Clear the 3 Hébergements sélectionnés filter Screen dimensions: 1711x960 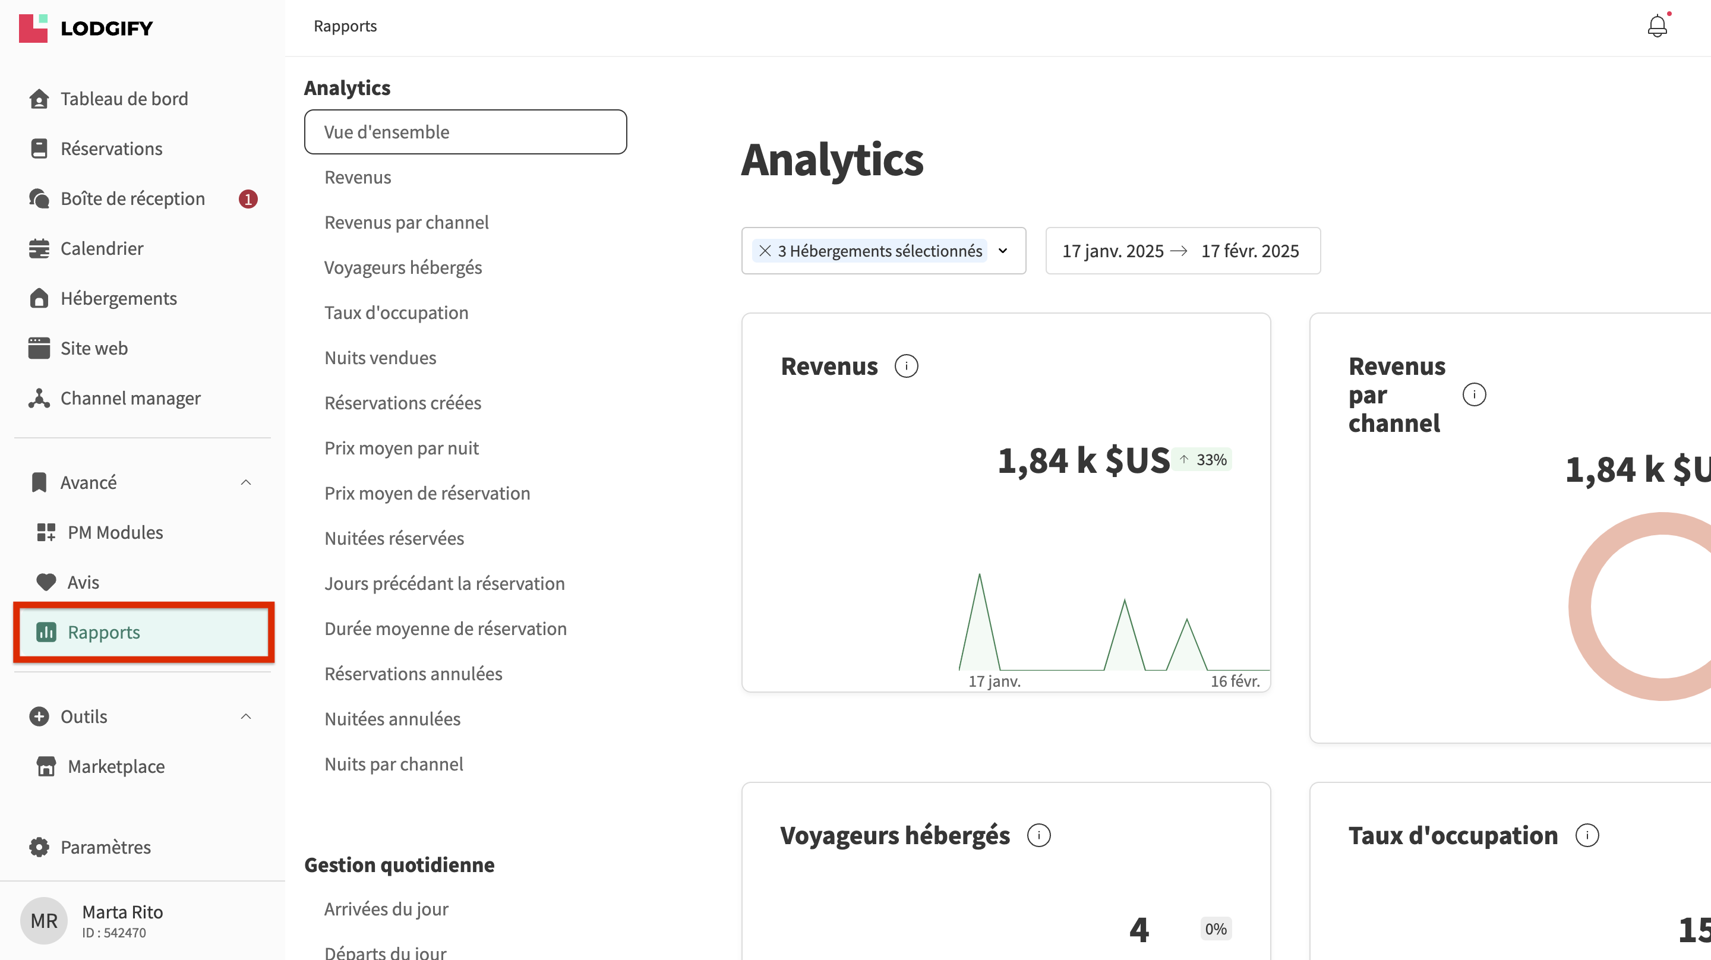tap(765, 251)
